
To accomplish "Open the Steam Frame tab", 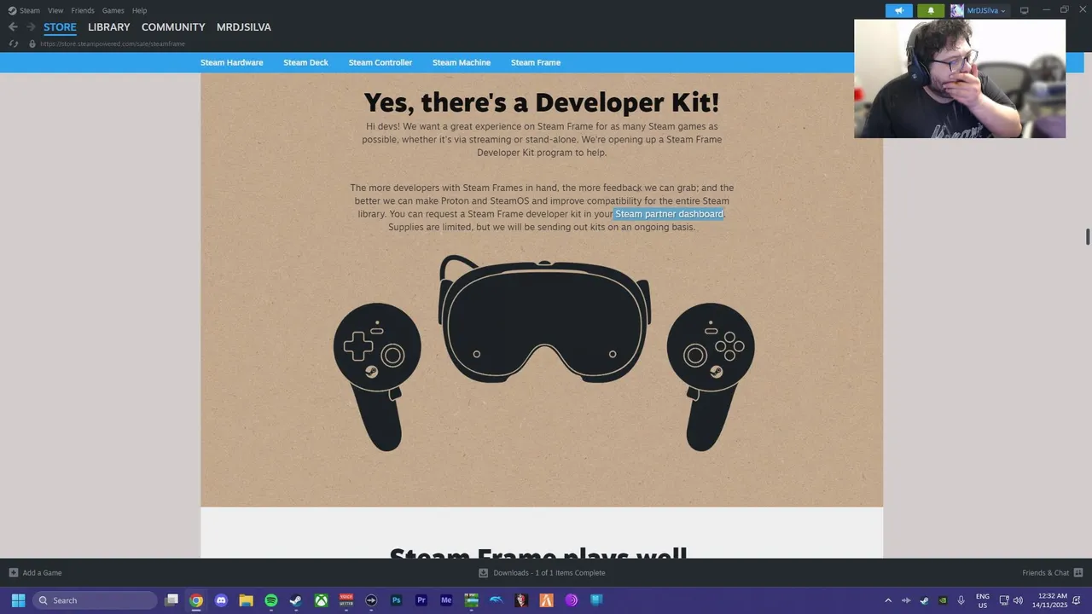I will tap(536, 62).
